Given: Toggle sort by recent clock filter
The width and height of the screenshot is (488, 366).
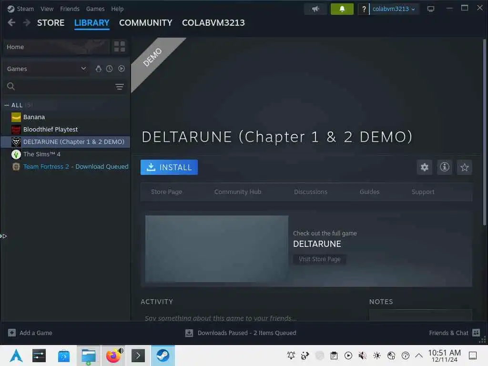Looking at the screenshot, I should [109, 69].
